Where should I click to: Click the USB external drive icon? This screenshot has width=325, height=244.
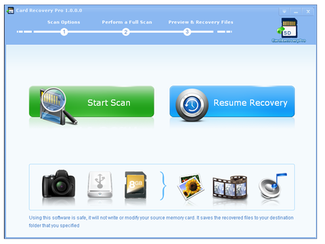click(100, 185)
